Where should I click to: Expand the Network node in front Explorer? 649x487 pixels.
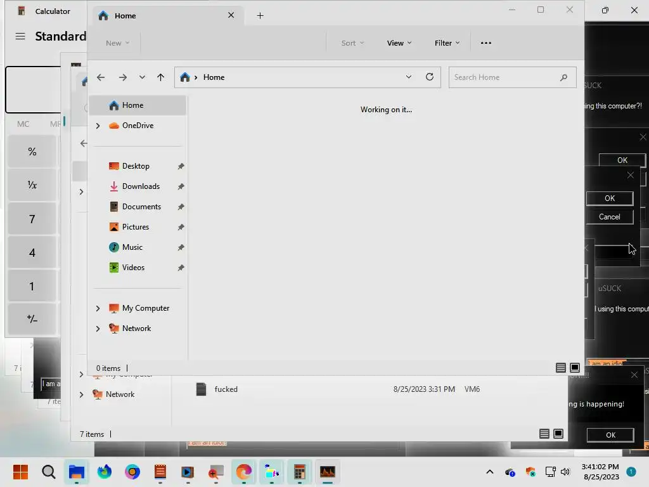coord(98,328)
